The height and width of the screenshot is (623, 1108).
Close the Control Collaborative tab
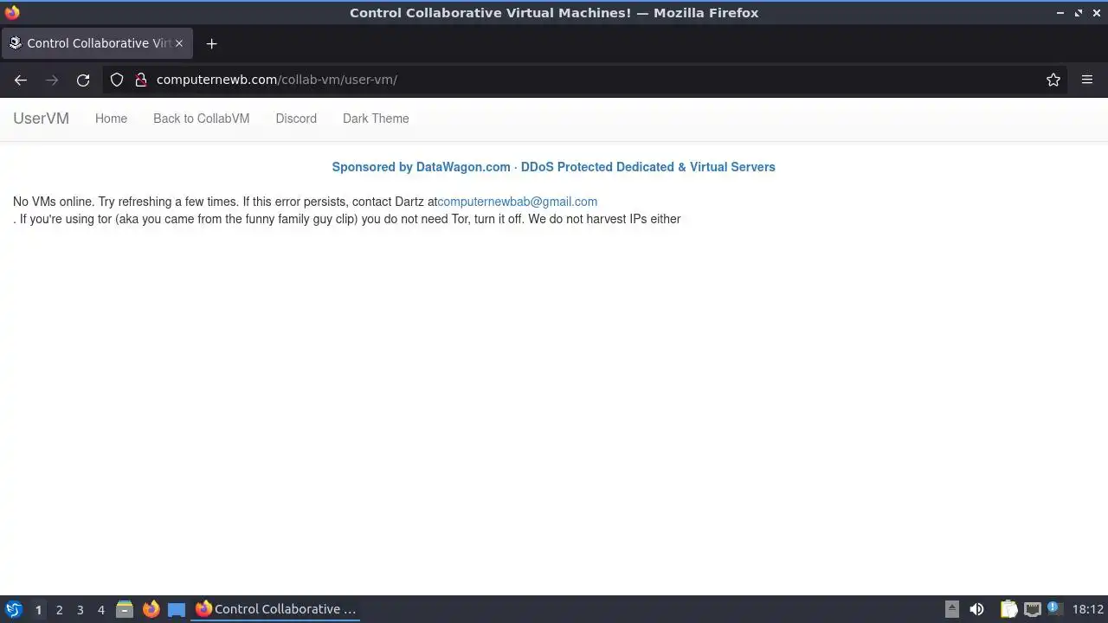179,43
